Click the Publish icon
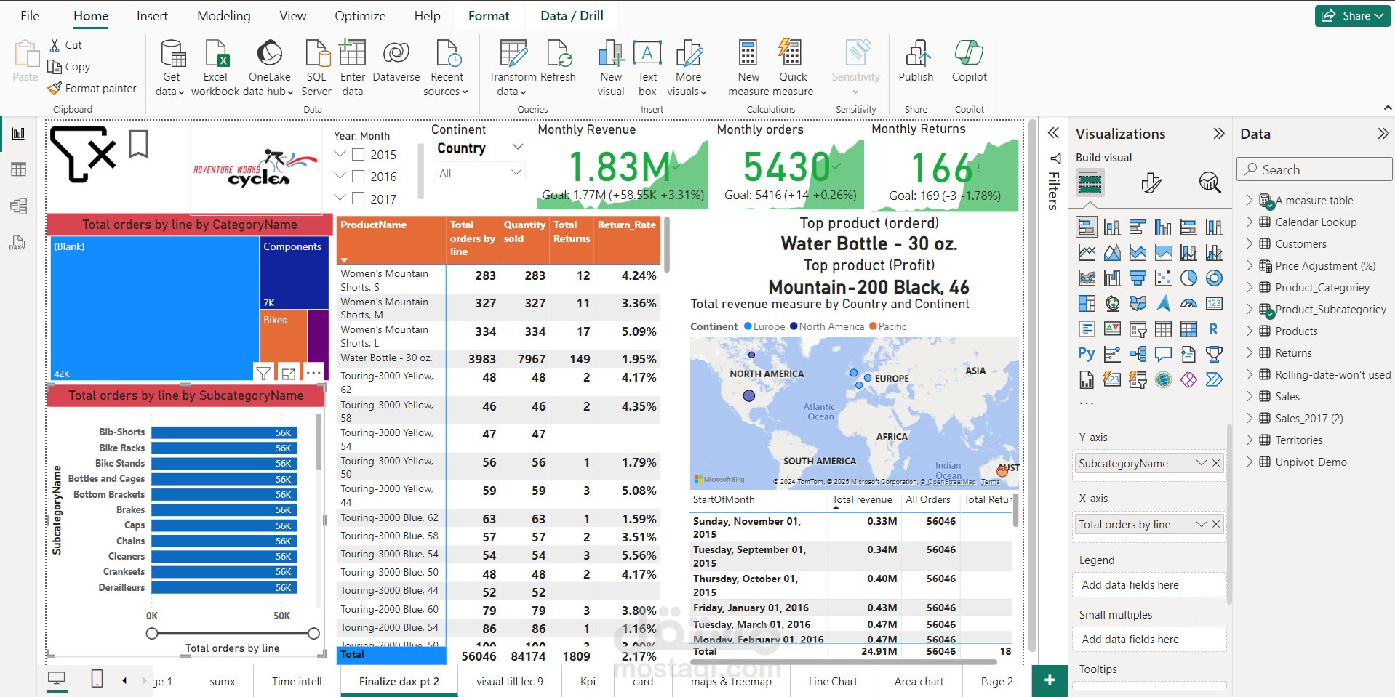1395x697 pixels. tap(916, 53)
